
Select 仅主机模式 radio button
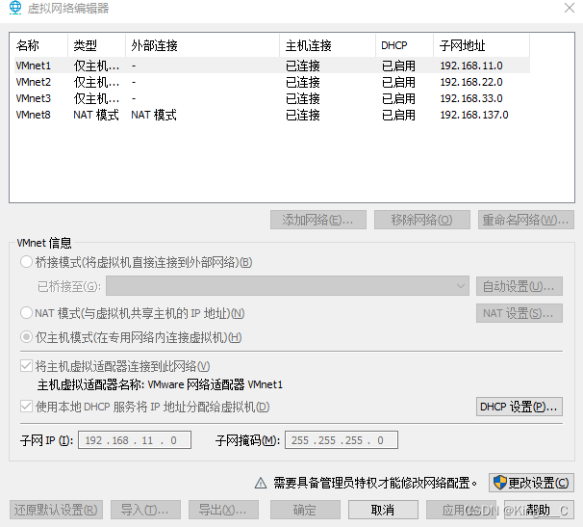[26, 337]
